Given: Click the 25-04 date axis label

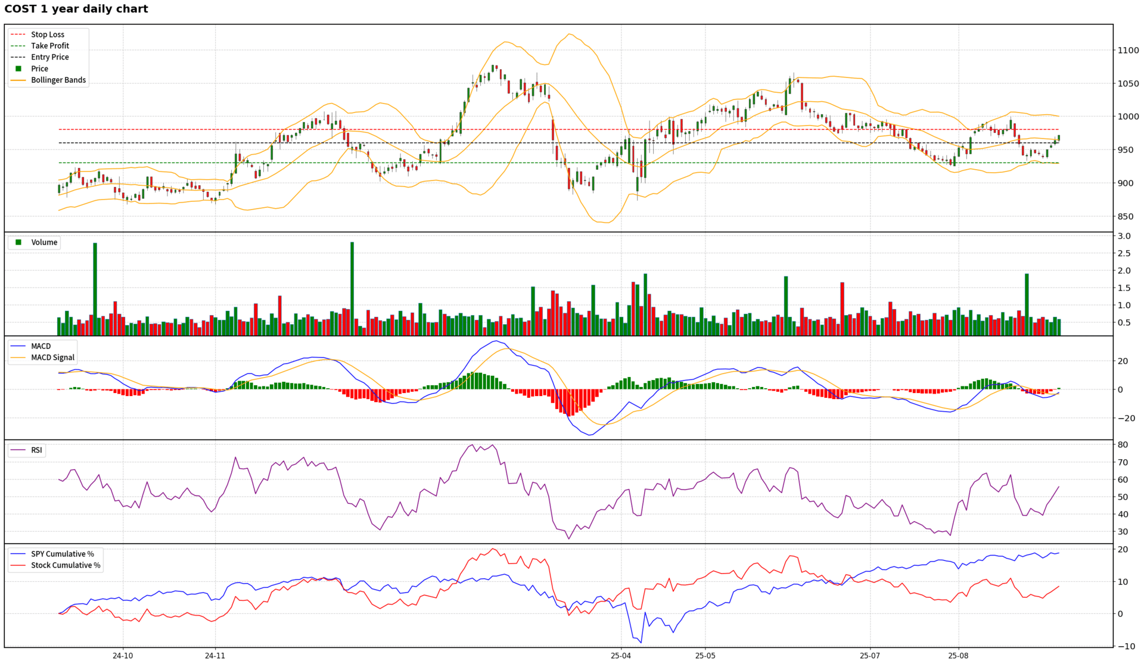Looking at the screenshot, I should [x=621, y=656].
